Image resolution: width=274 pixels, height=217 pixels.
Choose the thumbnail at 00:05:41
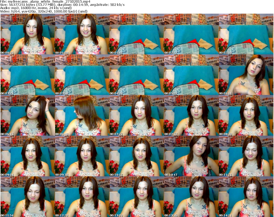(246, 75)
